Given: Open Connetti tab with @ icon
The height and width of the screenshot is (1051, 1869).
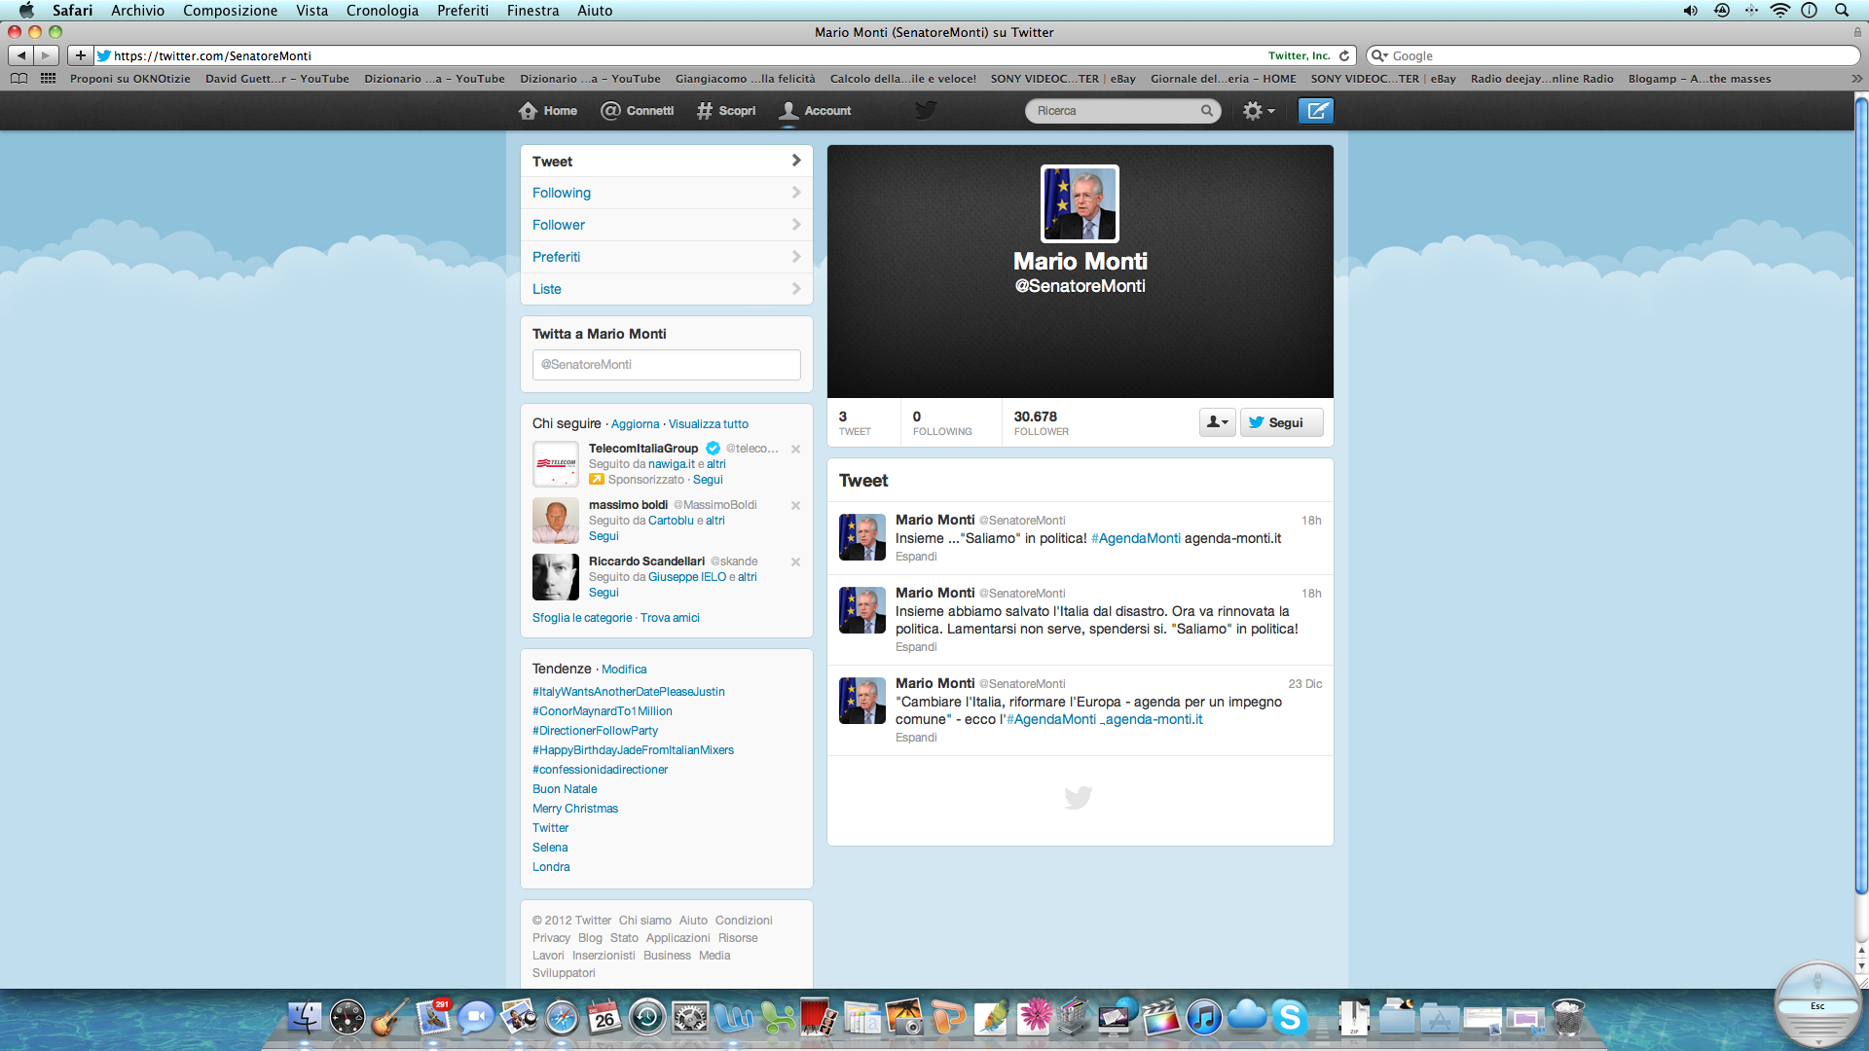Looking at the screenshot, I should 638,111.
